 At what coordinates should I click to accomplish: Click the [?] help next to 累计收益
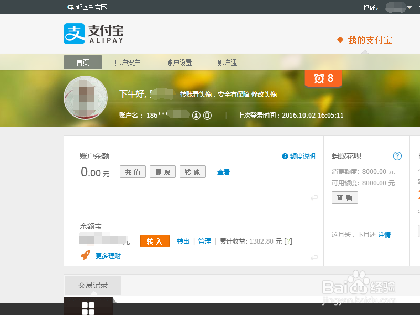click(x=288, y=241)
